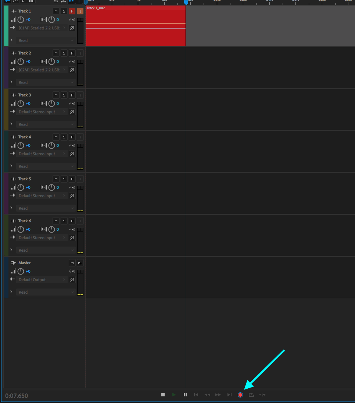Click the green Play button
The image size is (355, 403).
click(174, 395)
